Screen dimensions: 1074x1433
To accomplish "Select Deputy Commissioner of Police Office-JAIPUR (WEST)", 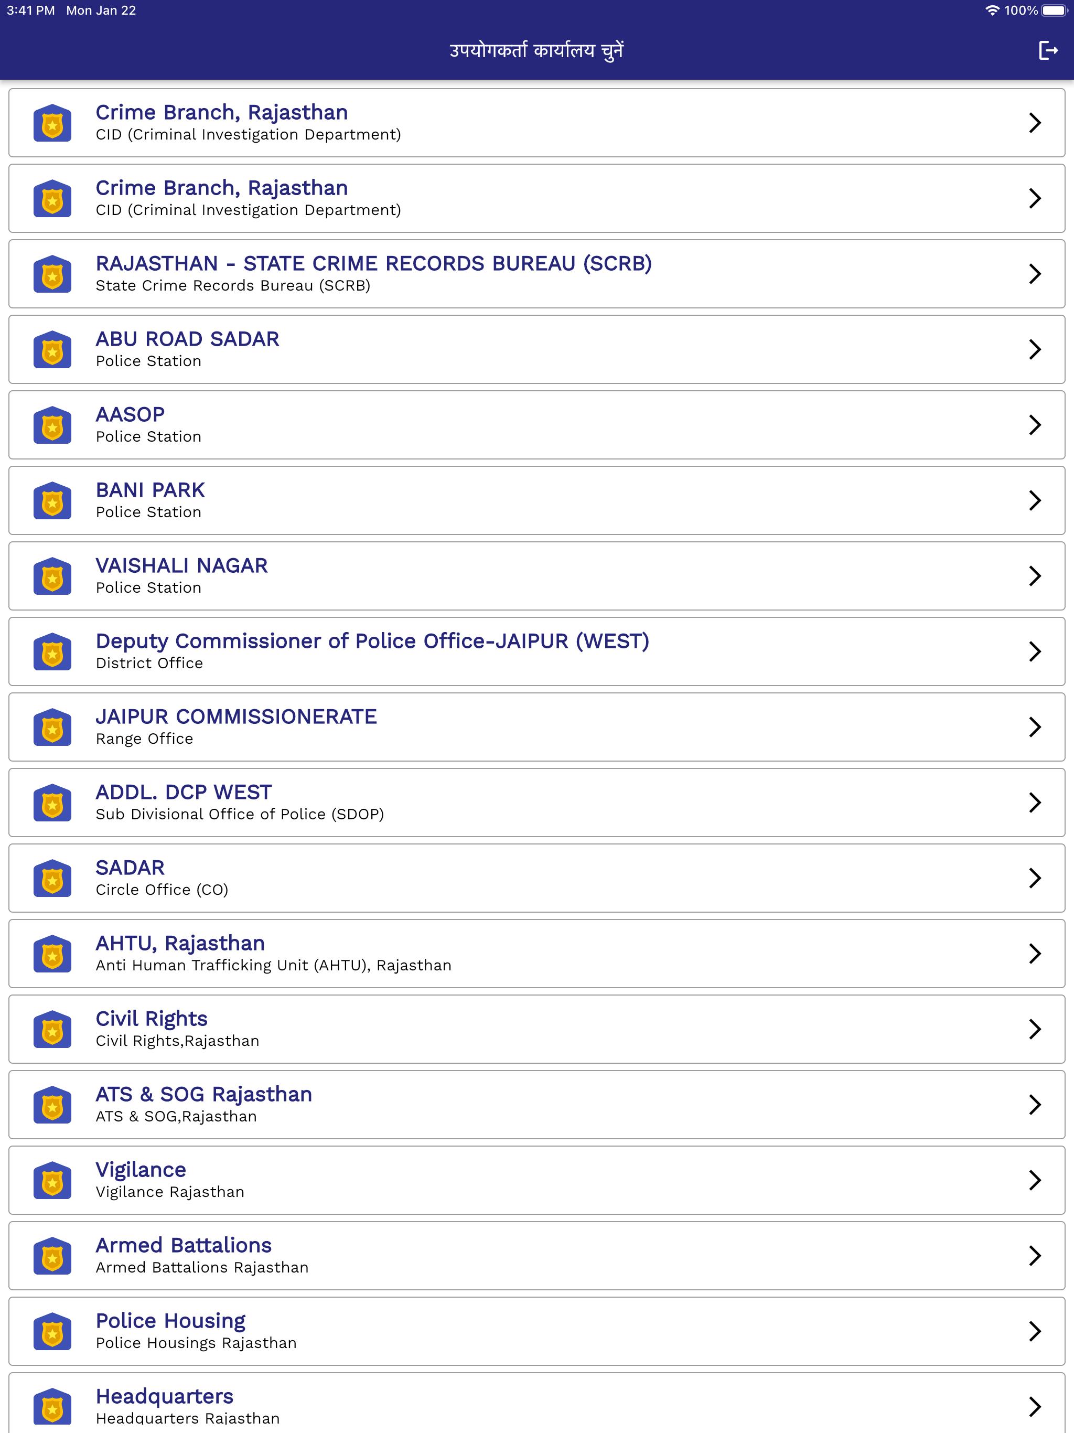I will 537,651.
